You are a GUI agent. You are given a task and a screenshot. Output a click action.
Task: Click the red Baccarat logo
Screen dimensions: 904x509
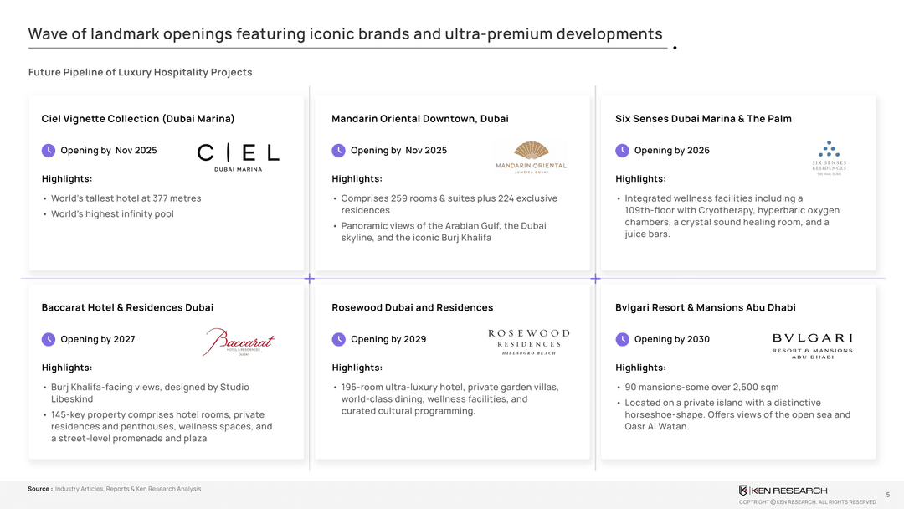pos(239,342)
